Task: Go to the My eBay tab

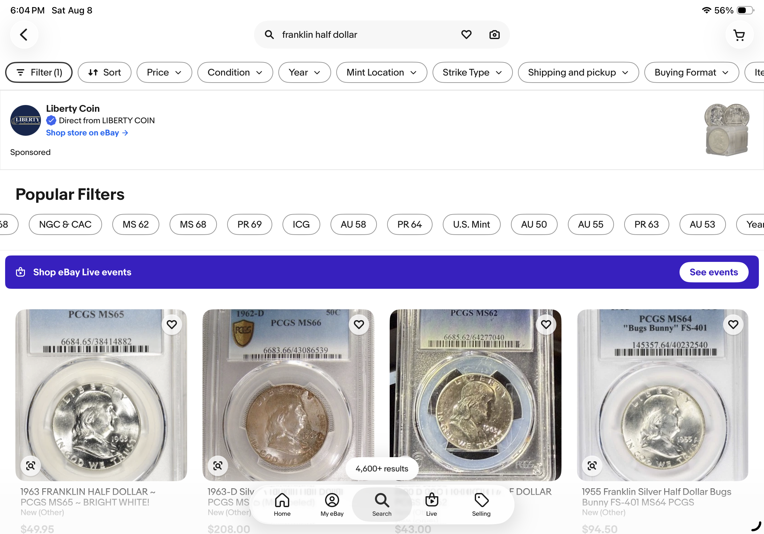Action: 332,505
